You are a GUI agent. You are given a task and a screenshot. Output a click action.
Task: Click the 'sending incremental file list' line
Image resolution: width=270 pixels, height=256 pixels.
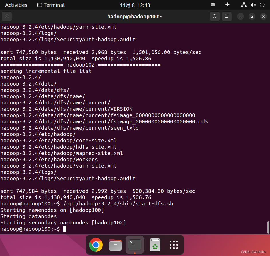pos(46,71)
